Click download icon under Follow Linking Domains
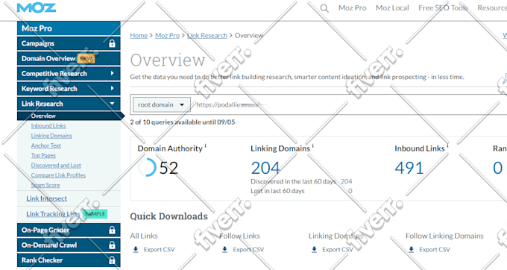 click(x=411, y=249)
